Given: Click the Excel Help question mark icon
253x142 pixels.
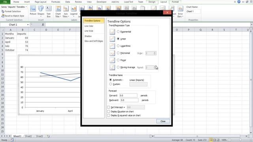Looking at the screenshot, I should tap(239, 2).
